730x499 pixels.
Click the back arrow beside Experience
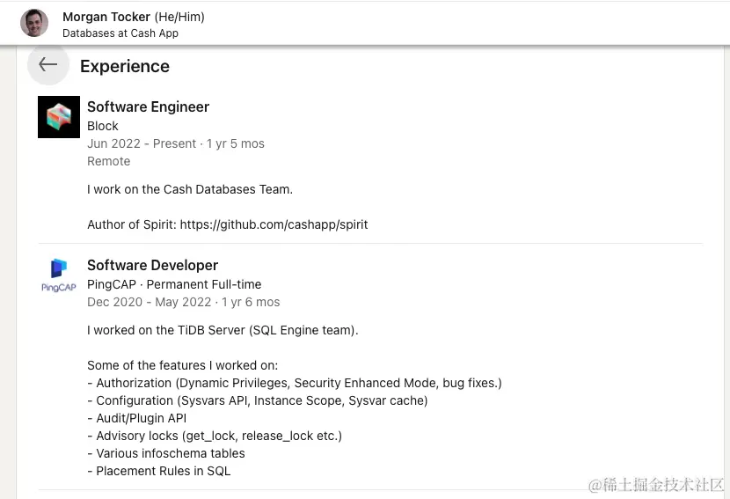(x=48, y=64)
